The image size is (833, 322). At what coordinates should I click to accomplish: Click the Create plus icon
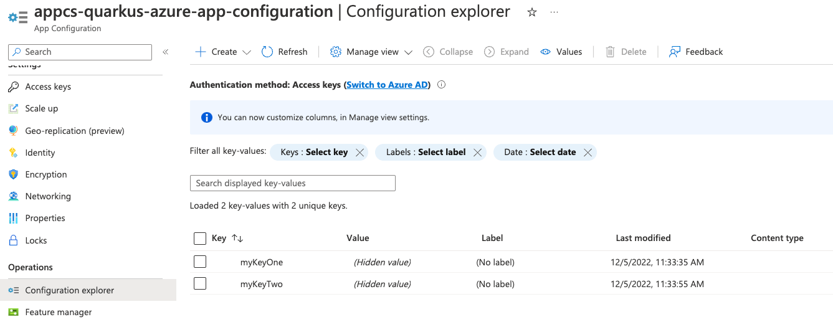(x=201, y=52)
